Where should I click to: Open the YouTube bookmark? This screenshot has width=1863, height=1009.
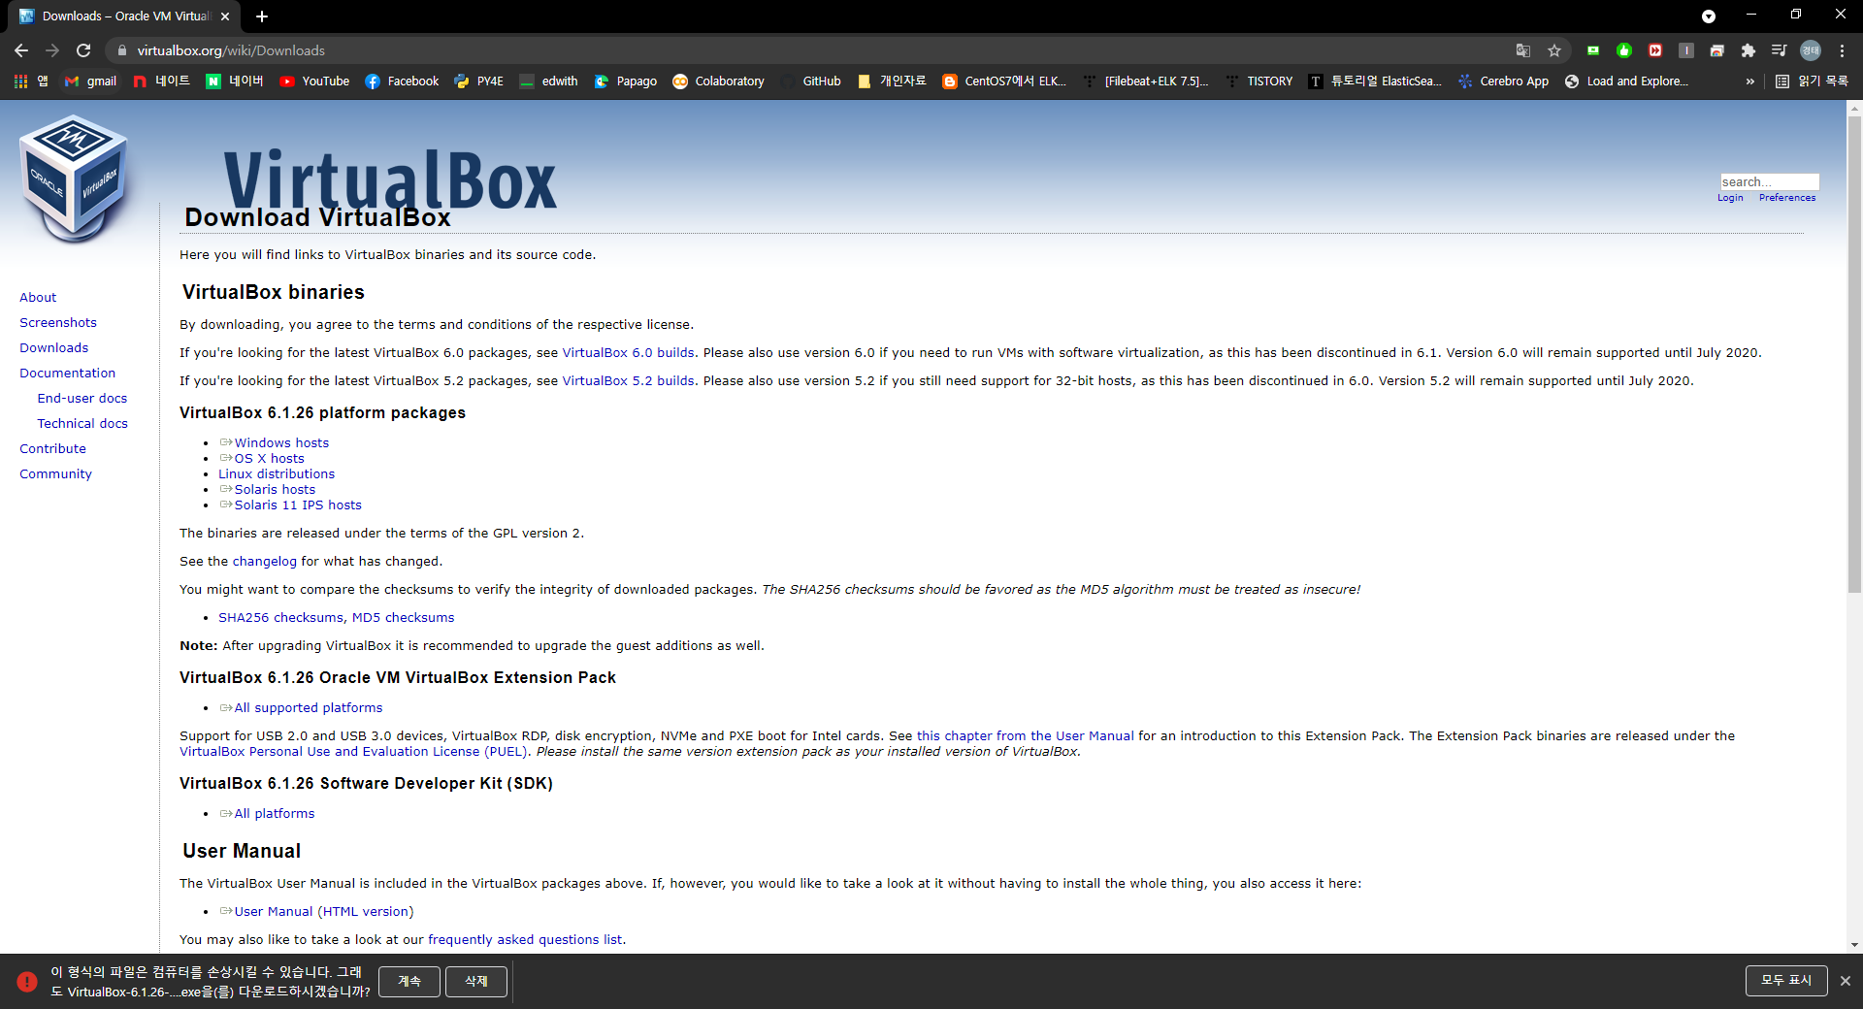(x=314, y=81)
